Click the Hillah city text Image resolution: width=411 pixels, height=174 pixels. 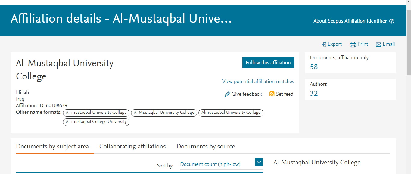pos(23,92)
